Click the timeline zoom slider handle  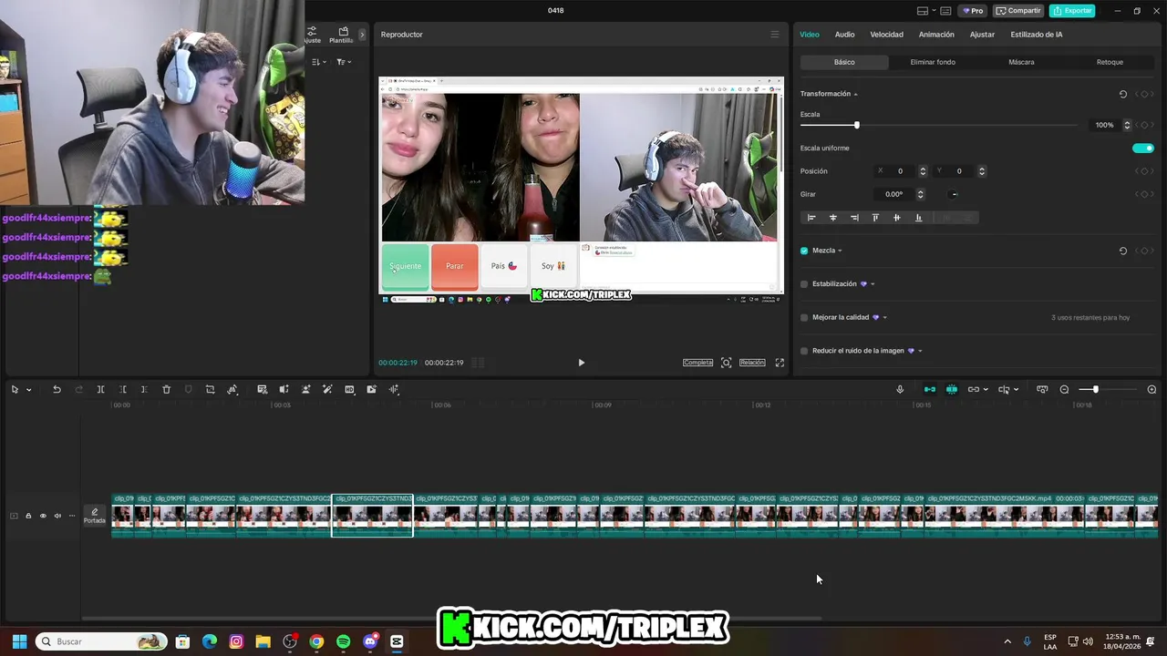point(1095,390)
